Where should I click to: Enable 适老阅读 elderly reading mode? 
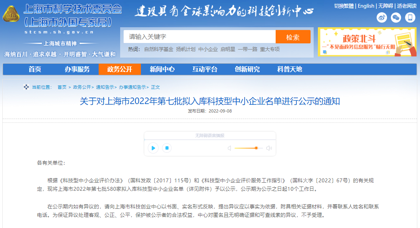pos(407,6)
